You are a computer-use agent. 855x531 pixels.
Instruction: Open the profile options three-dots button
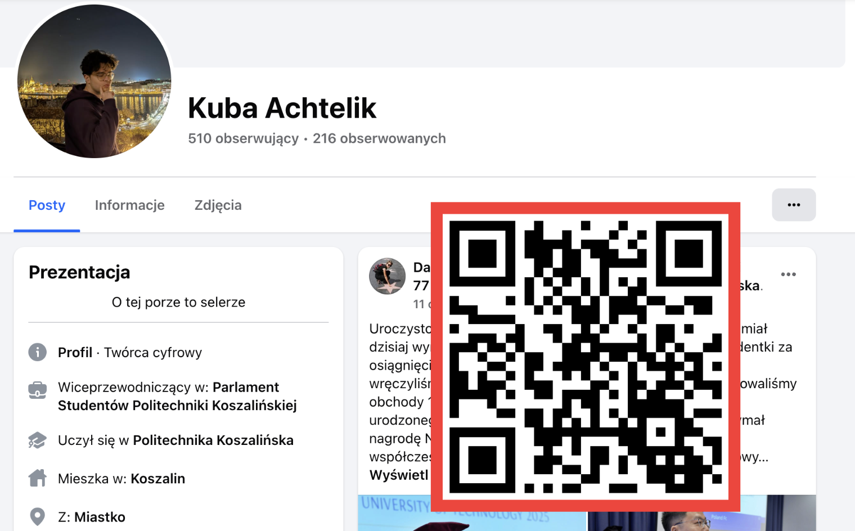coord(794,205)
